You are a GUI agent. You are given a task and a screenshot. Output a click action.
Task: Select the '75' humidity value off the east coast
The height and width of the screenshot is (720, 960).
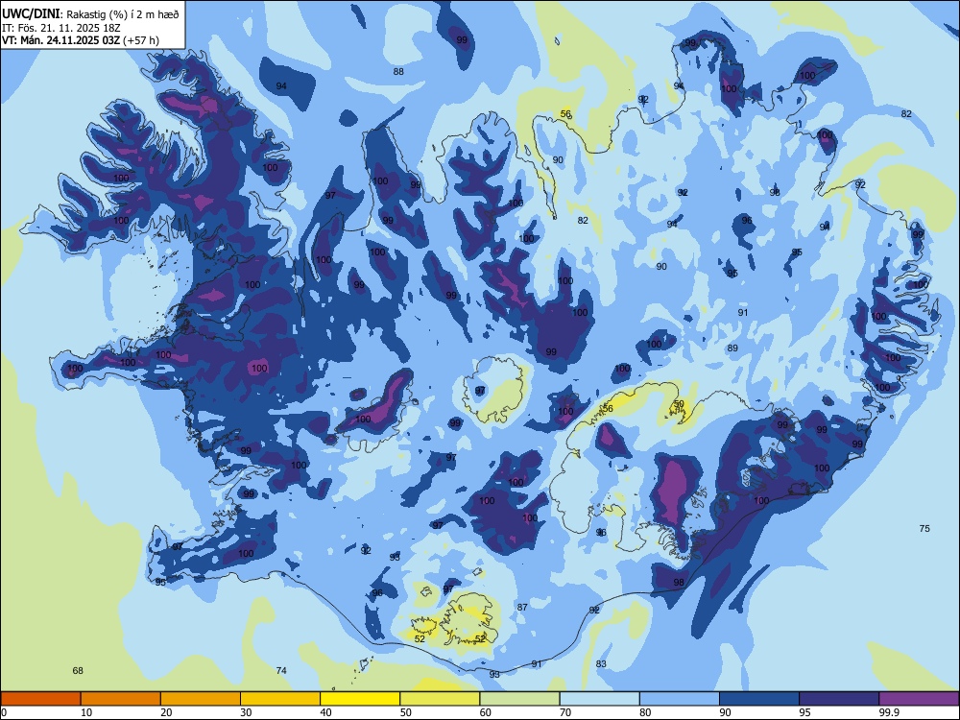pos(924,529)
